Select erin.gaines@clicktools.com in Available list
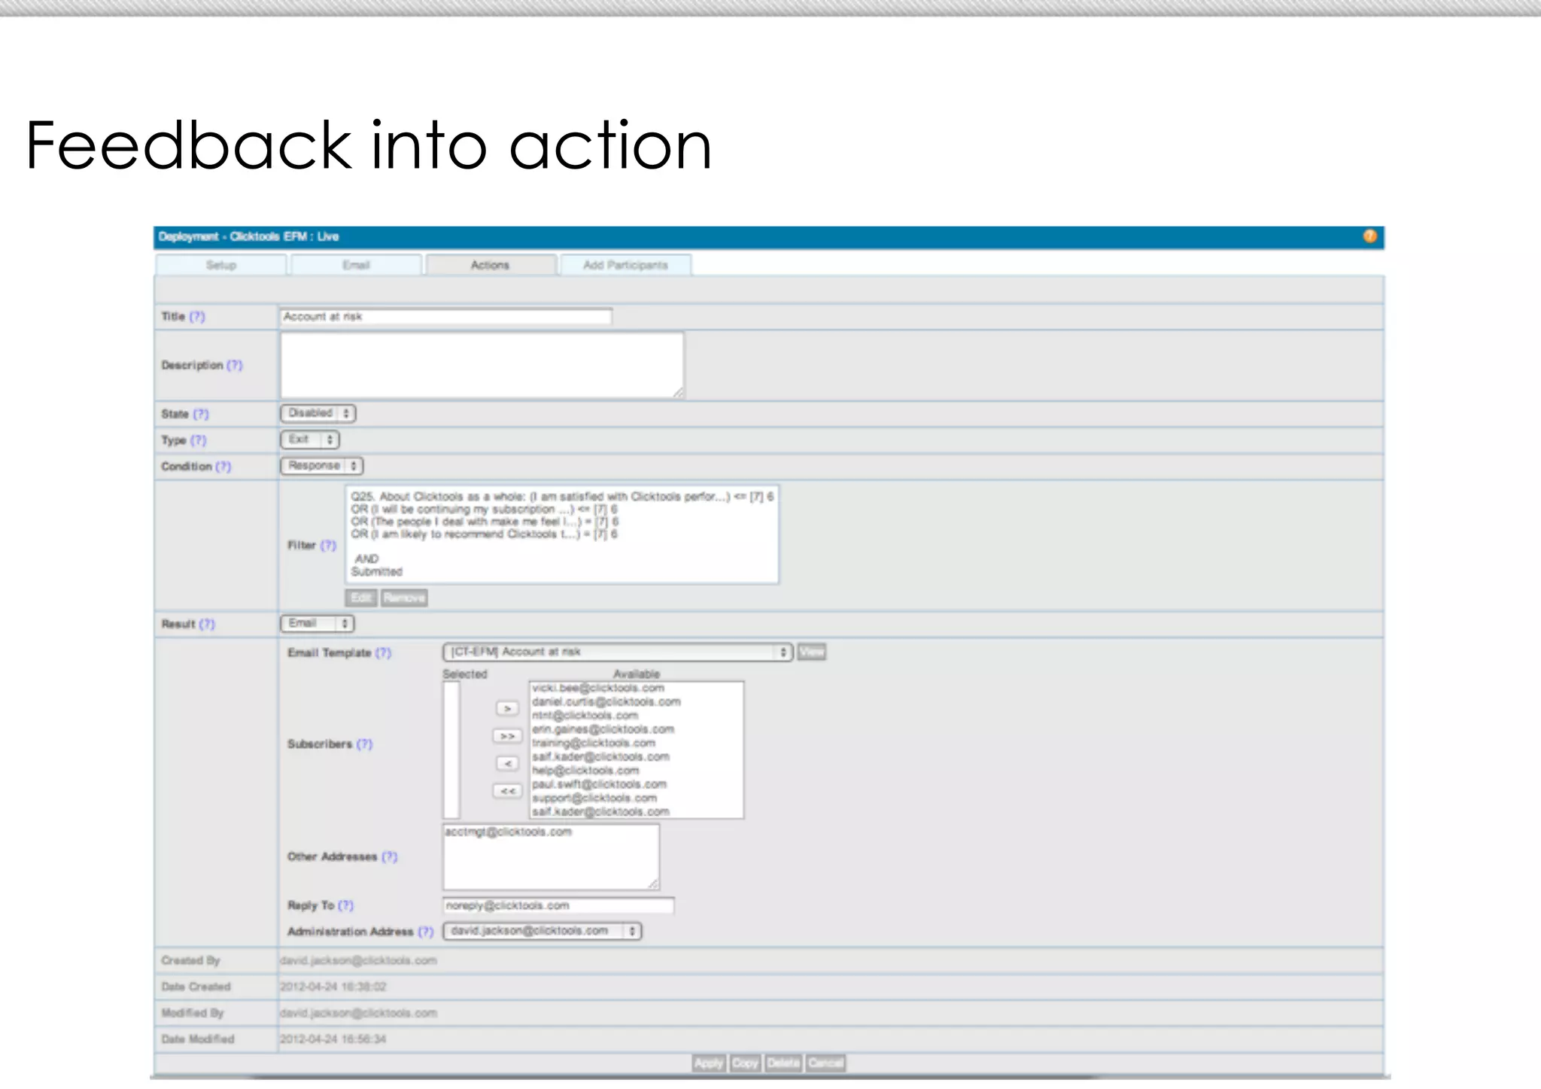 coord(603,729)
